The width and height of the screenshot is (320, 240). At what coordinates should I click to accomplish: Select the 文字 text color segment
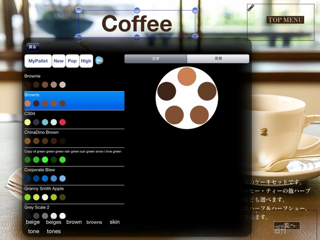(x=156, y=59)
